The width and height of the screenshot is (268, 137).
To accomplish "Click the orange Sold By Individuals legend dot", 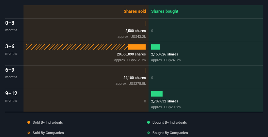I will point(29,122).
